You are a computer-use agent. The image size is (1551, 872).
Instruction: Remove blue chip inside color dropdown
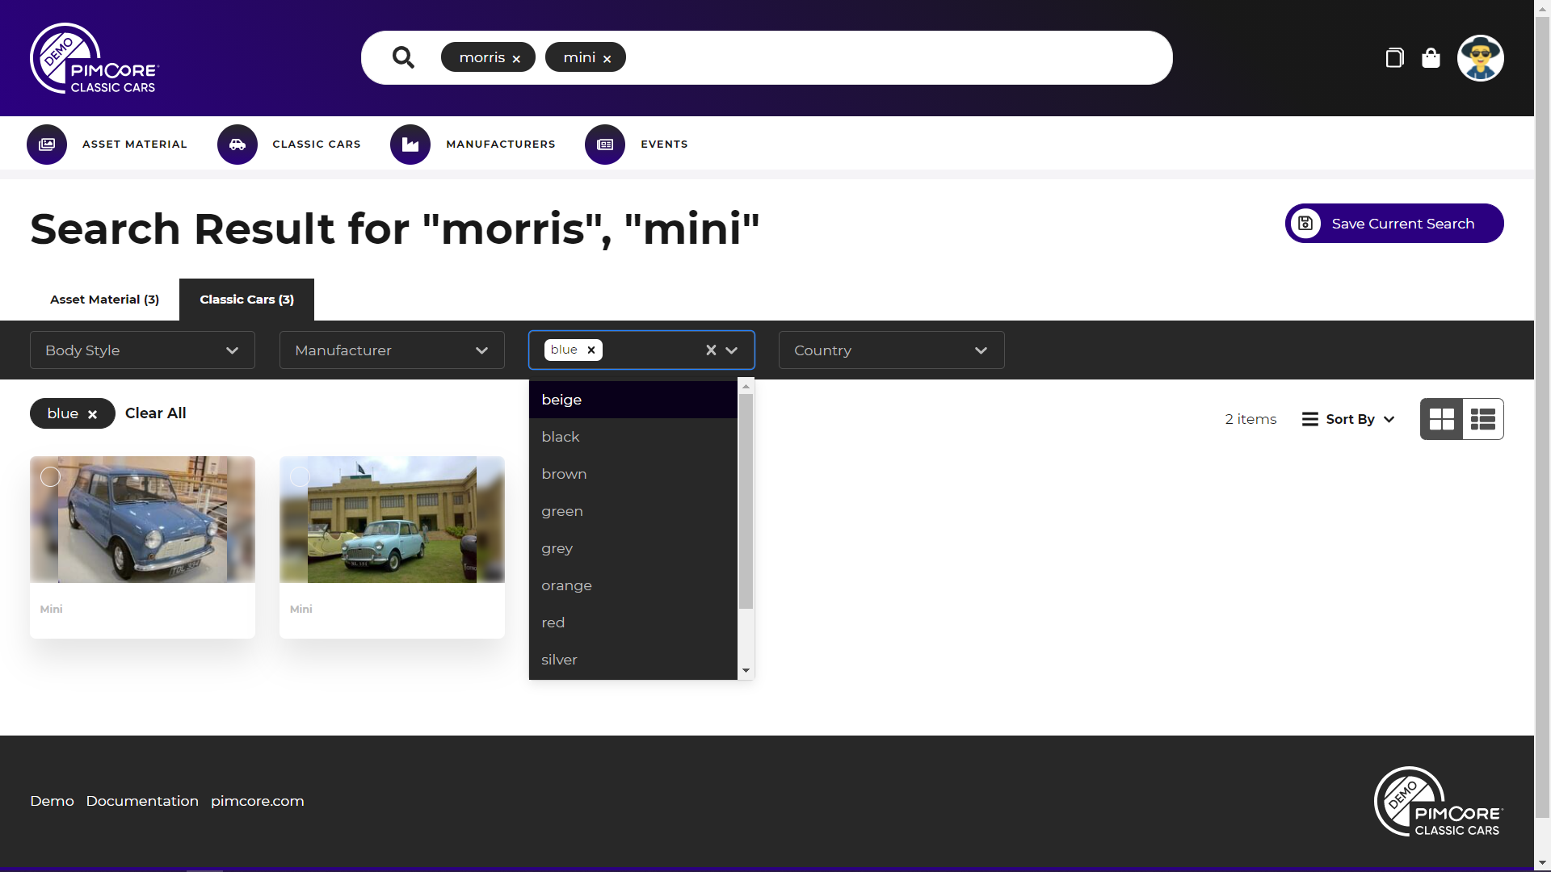tap(591, 350)
